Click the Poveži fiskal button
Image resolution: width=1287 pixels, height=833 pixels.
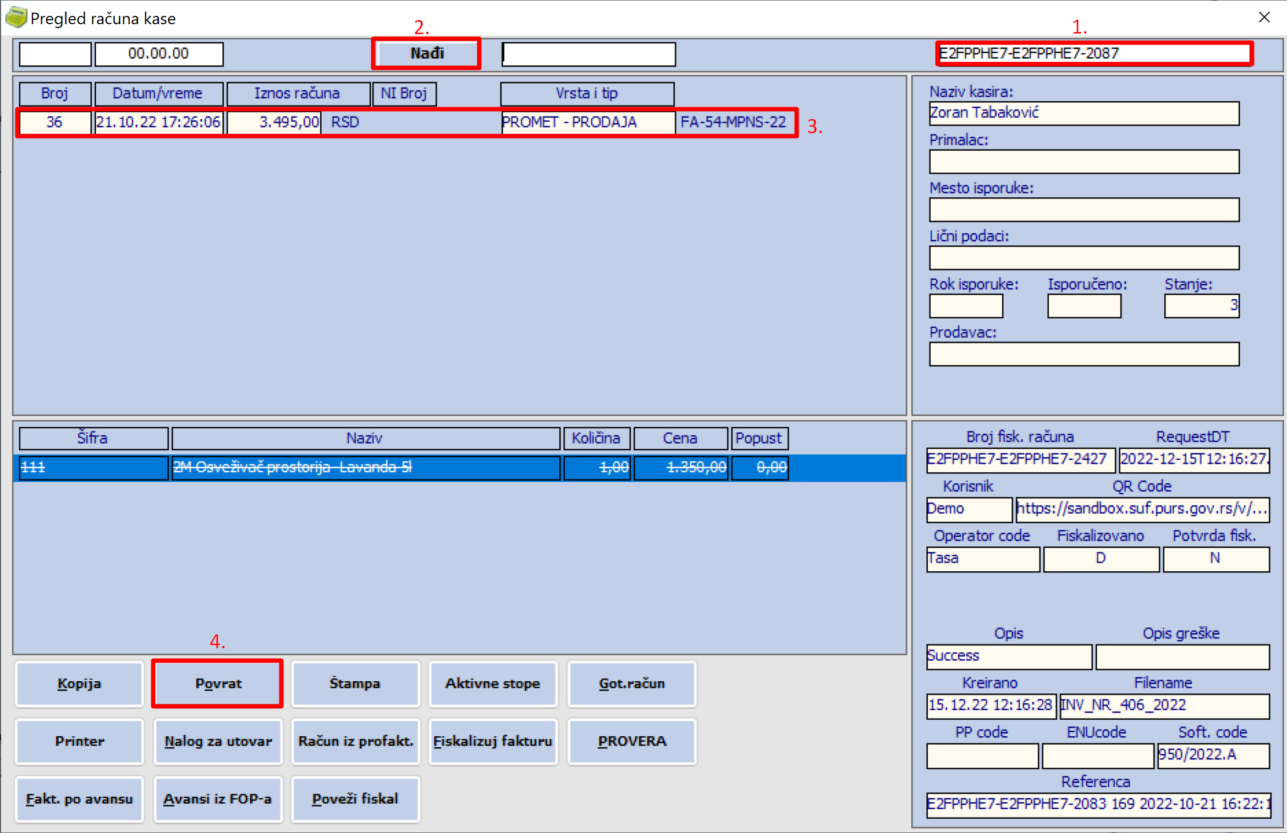[x=355, y=799]
